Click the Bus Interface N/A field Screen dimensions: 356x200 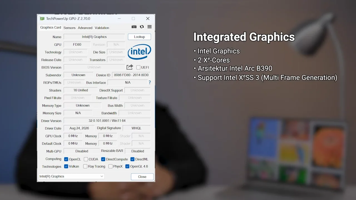(128, 82)
